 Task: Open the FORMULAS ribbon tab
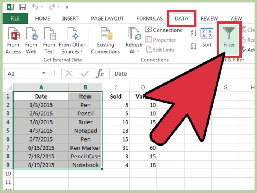(150, 18)
